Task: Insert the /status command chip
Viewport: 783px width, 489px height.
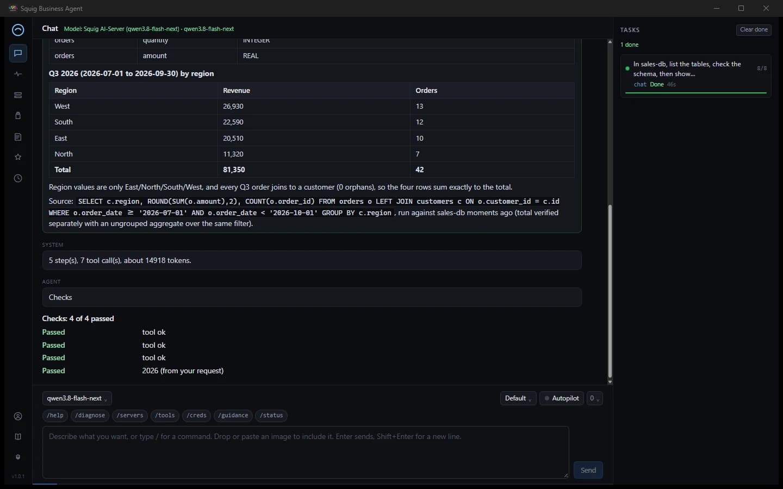Action: tap(271, 416)
